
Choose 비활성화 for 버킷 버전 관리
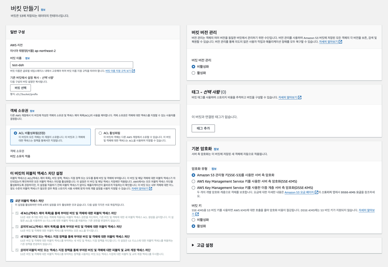point(193,67)
